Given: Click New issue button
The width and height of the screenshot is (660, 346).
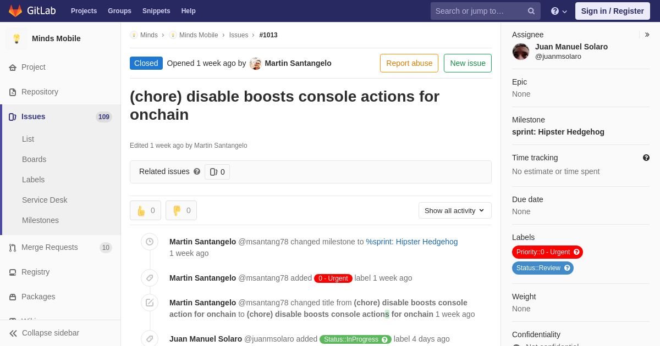Looking at the screenshot, I should pos(468,63).
